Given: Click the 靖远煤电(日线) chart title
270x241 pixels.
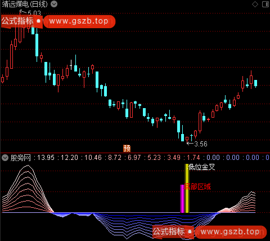Looking at the screenshot, I should click(25, 4).
